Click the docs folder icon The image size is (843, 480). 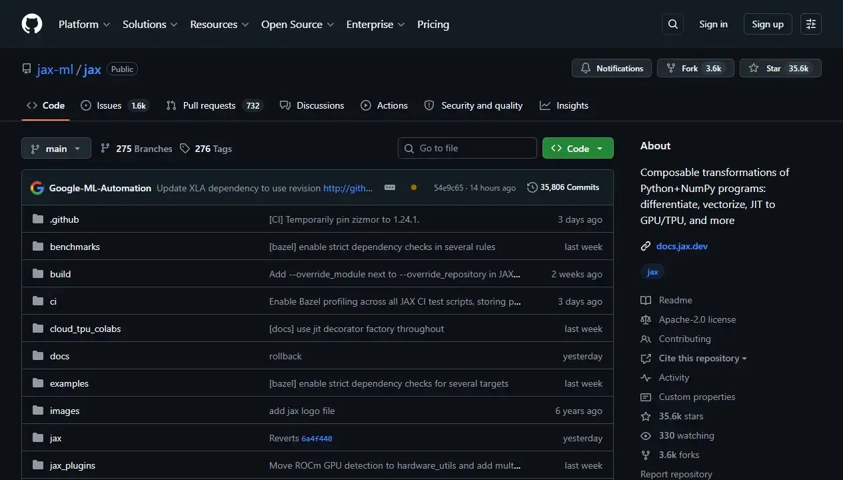click(x=37, y=356)
